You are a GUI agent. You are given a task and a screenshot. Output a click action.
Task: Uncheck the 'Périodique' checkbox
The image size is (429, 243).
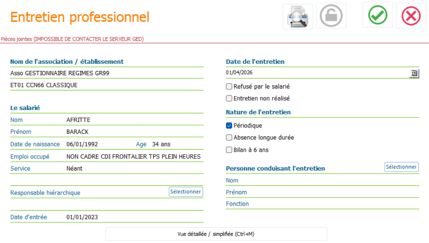point(229,126)
